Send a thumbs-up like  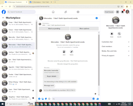coord(98,99)
